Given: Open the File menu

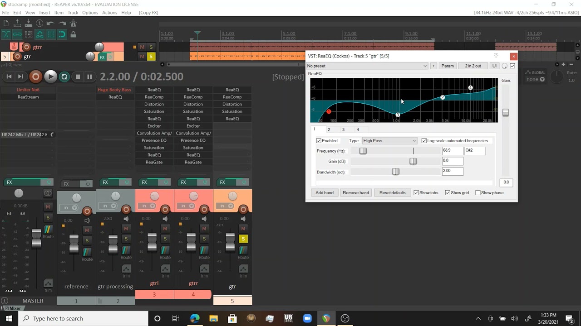Looking at the screenshot, I should (x=5, y=13).
